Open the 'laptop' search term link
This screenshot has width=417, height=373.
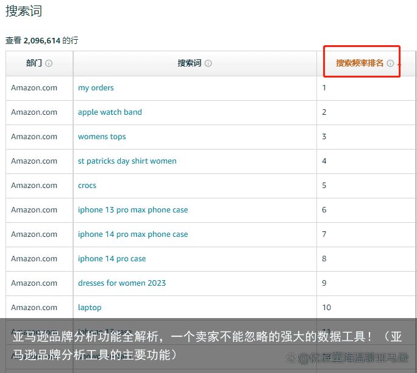coord(90,308)
